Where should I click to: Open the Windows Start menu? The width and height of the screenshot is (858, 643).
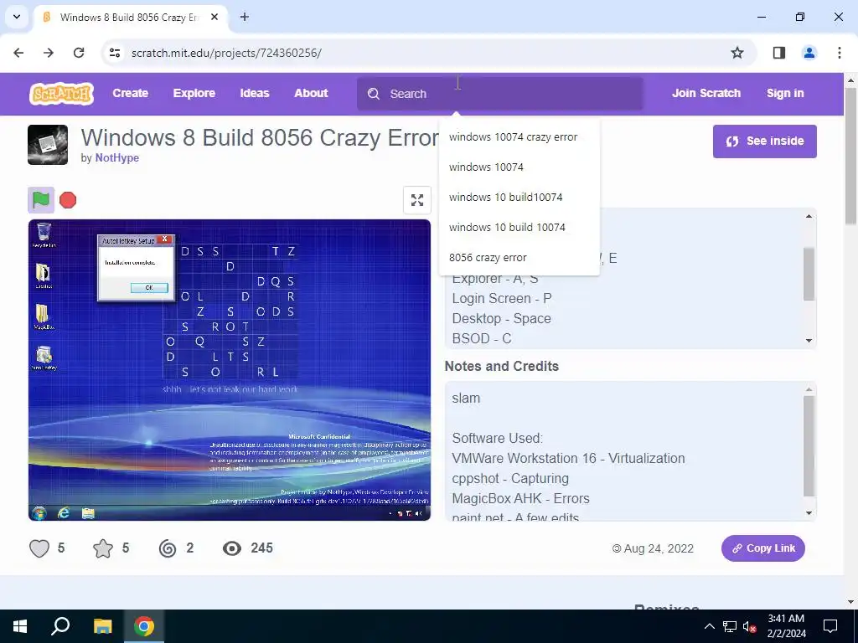point(20,626)
